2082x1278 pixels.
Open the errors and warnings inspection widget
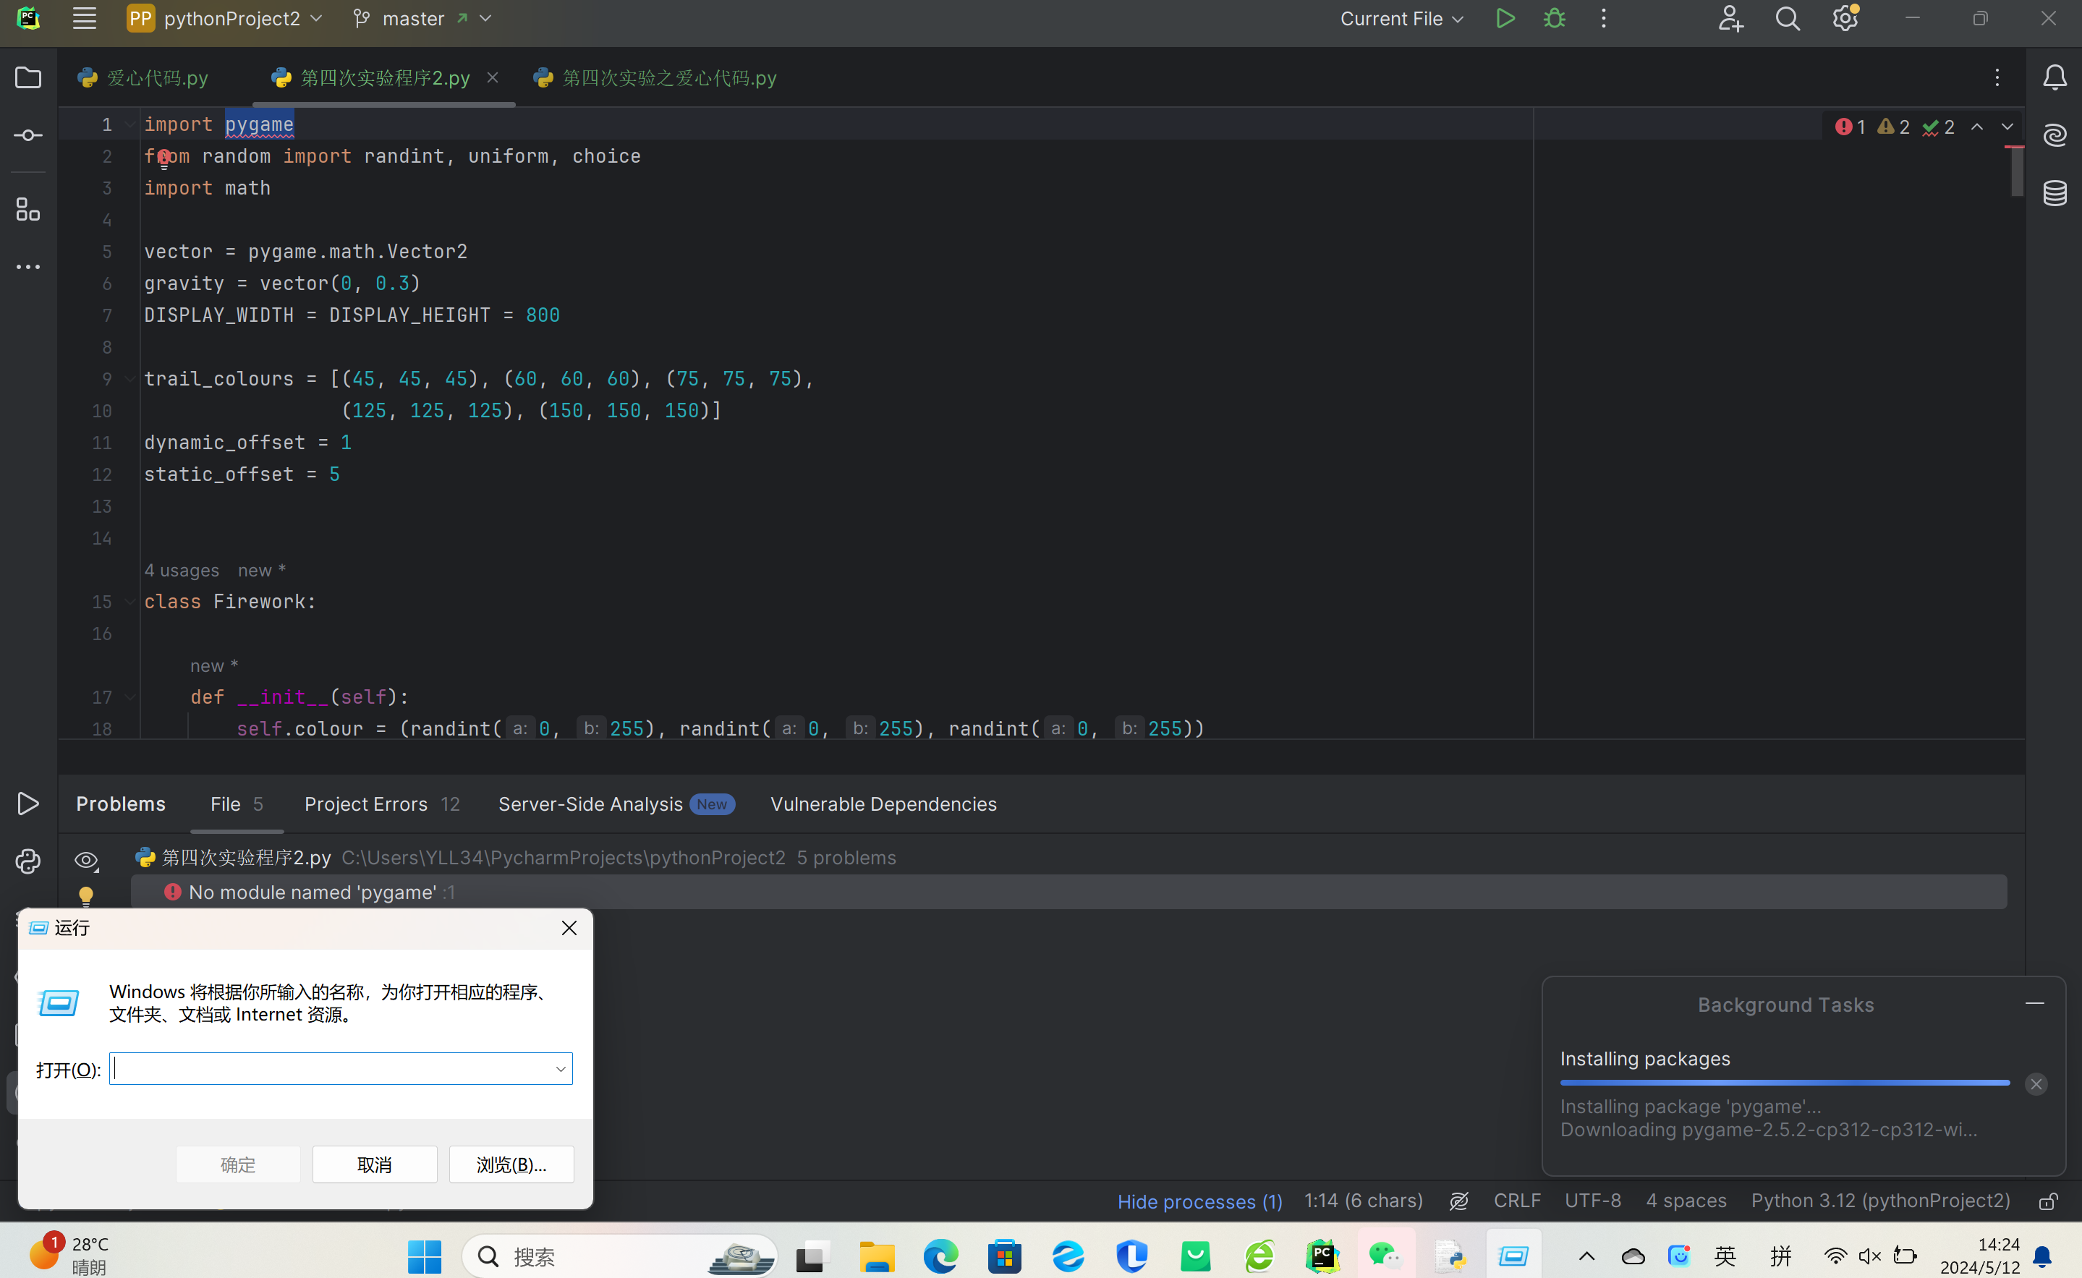[1895, 127]
